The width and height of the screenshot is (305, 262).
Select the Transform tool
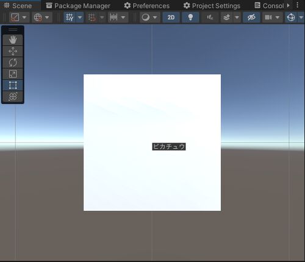click(x=13, y=96)
